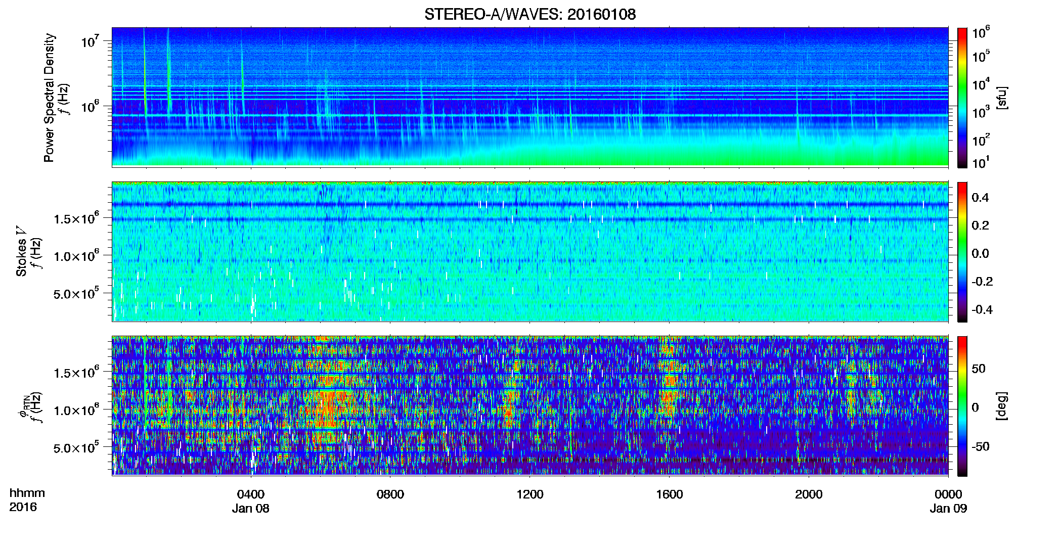Screen dimensions: 1060x546
Task: Click the 10^5 value on sfu color scale
Action: coord(981,56)
